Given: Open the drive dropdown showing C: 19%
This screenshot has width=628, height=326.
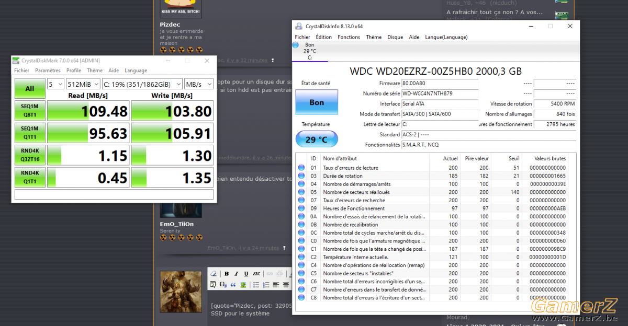Looking at the screenshot, I should pyautogui.click(x=142, y=84).
